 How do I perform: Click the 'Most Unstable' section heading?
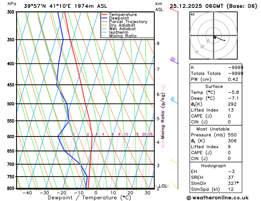[213, 129]
